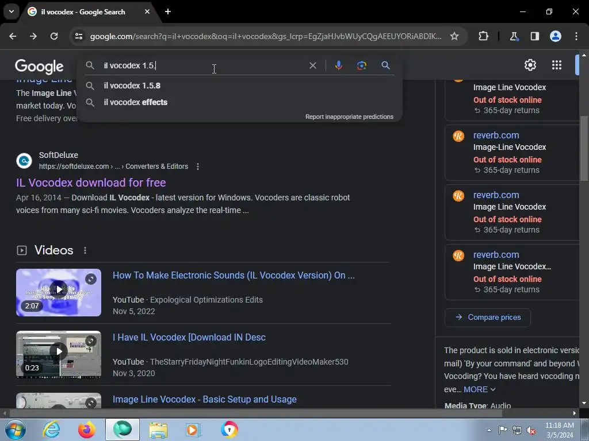Click the address bar URL
This screenshot has width=589, height=441.
click(x=266, y=36)
